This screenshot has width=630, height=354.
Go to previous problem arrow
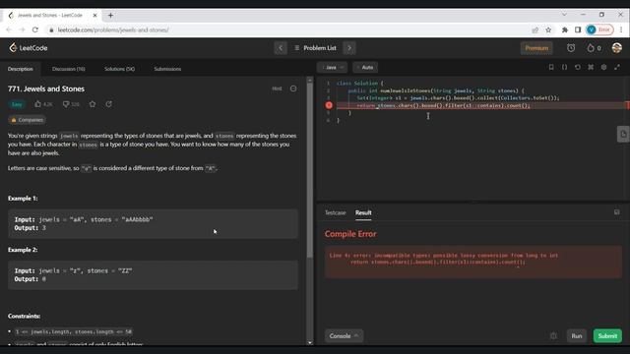(x=281, y=48)
